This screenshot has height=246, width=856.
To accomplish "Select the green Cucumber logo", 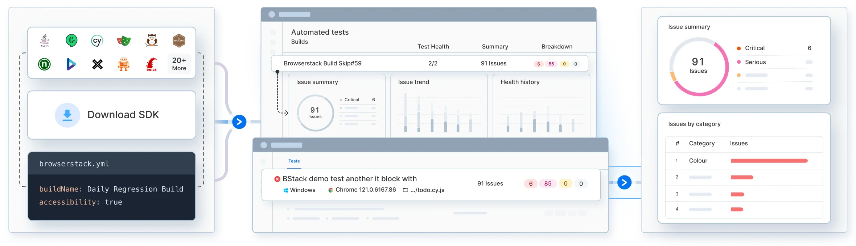I will click(x=71, y=41).
